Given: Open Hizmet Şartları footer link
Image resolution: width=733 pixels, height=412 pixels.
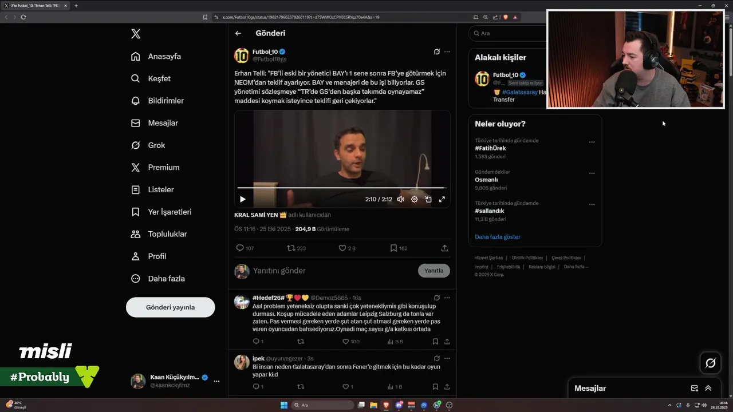Looking at the screenshot, I should [488, 257].
